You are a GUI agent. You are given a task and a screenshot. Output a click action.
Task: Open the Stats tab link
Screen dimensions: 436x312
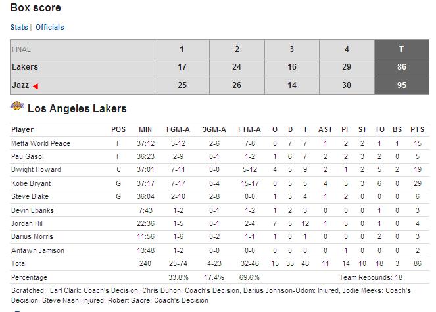[x=19, y=27]
